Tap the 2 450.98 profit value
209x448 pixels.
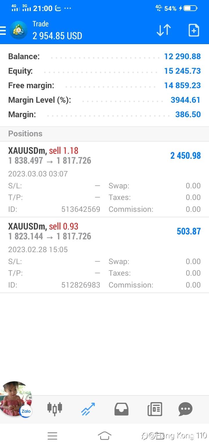click(185, 156)
